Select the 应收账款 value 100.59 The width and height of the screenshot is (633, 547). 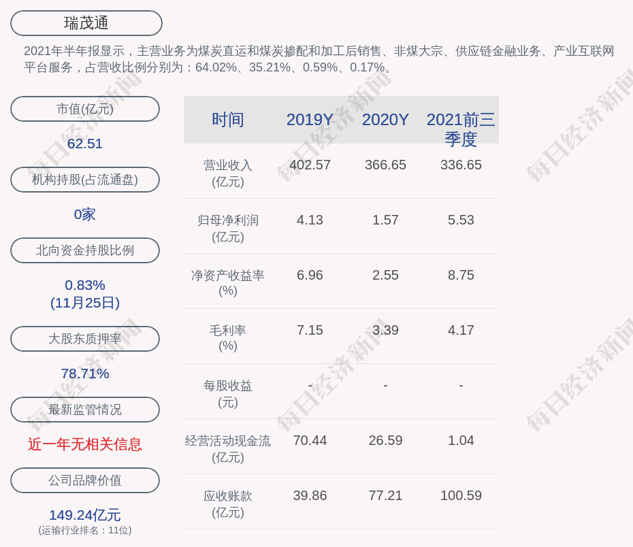tap(461, 495)
